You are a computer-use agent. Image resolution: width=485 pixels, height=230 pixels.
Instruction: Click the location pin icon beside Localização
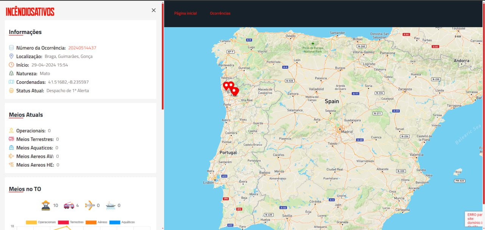[11, 56]
